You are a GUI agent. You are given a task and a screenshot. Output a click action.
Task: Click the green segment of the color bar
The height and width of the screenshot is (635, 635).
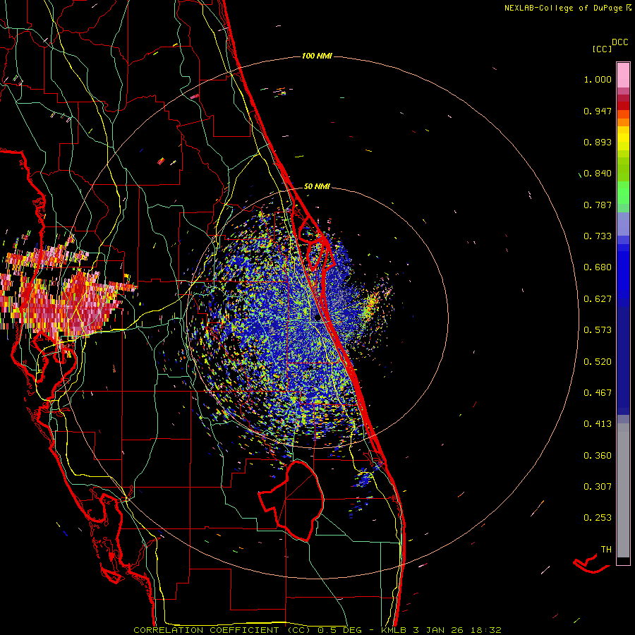point(623,193)
